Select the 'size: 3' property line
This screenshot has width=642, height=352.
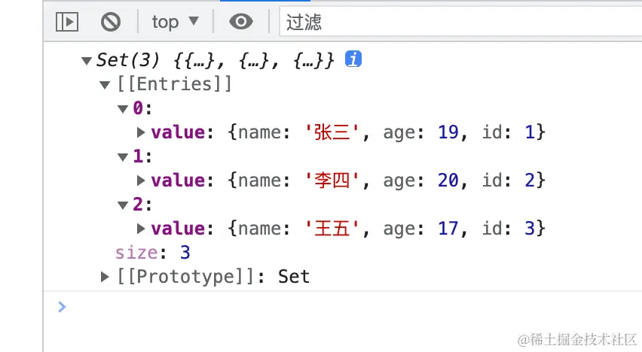[x=153, y=253]
